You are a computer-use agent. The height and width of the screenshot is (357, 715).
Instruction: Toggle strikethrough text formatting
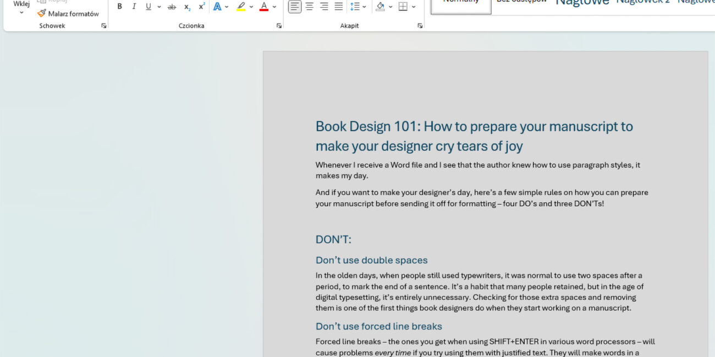172,7
